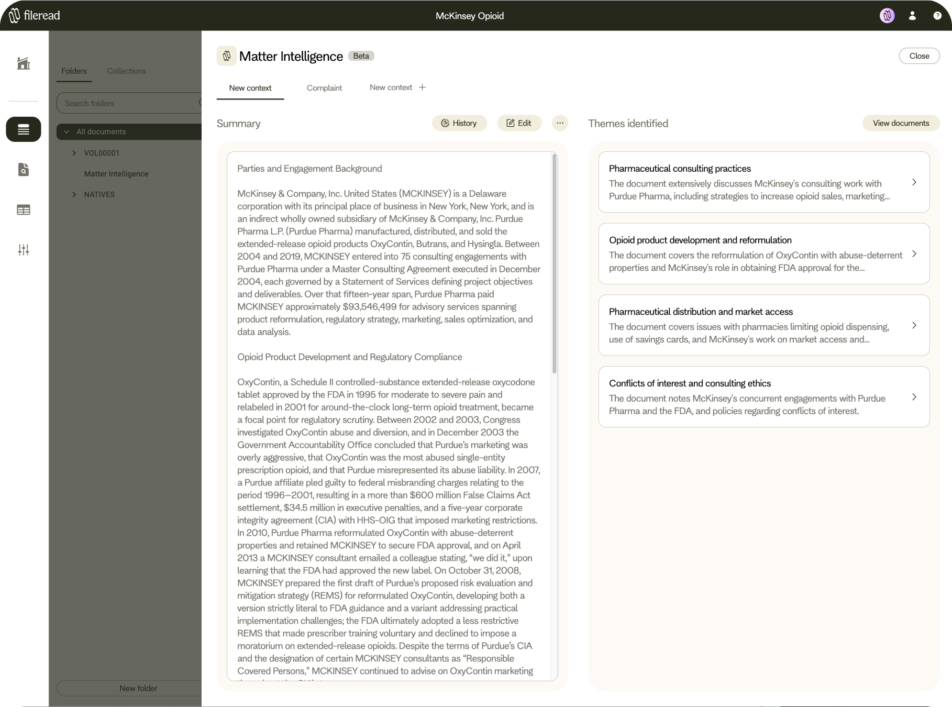The image size is (952, 707).
Task: Open the settings sliders icon in sidebar
Action: pos(24,250)
